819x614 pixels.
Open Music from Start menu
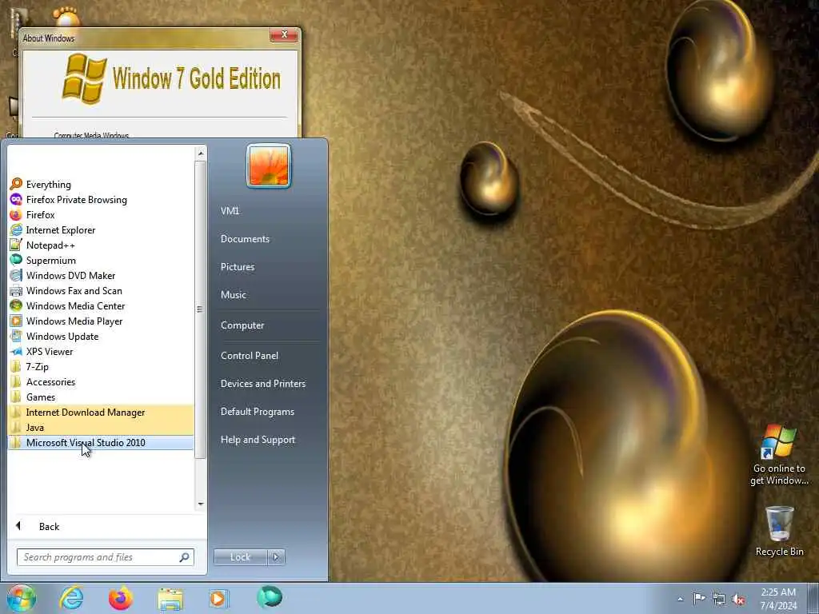coord(234,295)
